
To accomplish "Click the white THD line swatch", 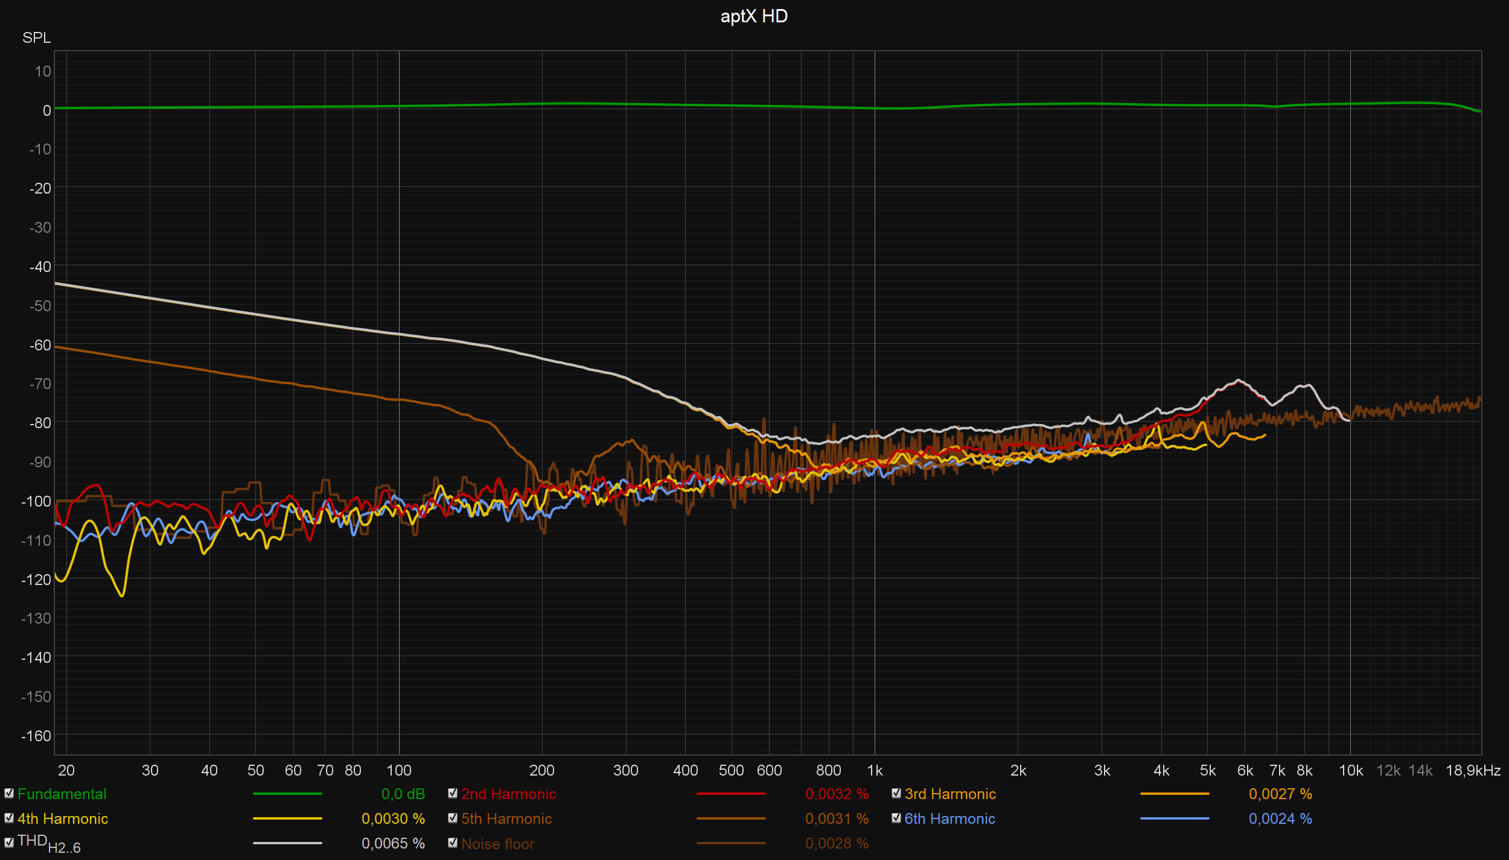I will coord(287,844).
